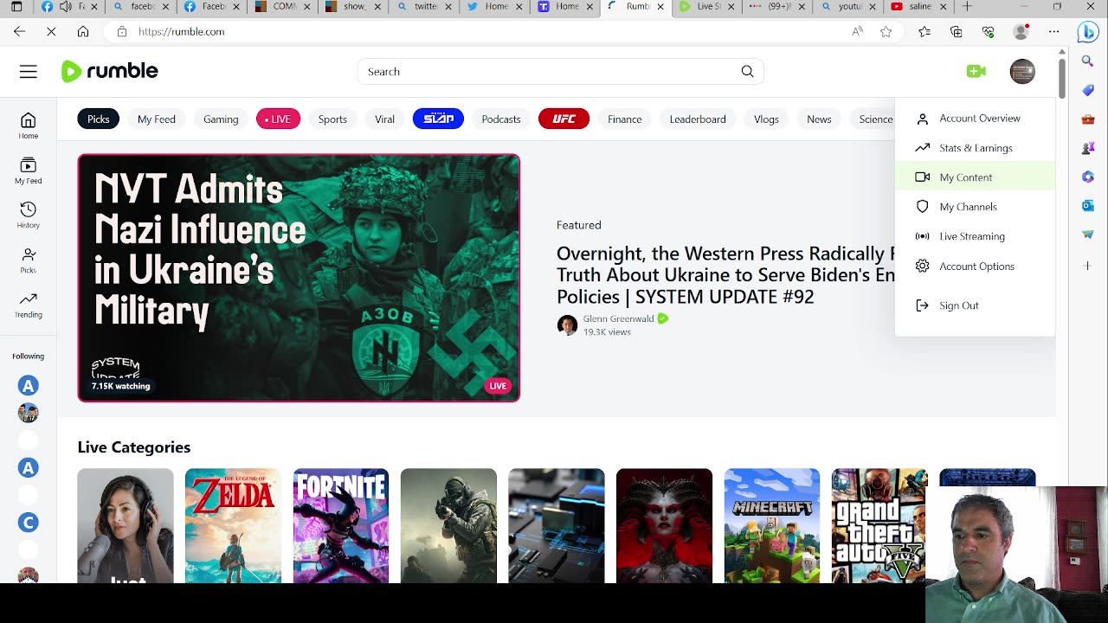Click the Account Options gear icon
The height and width of the screenshot is (623, 1108).
(923, 267)
